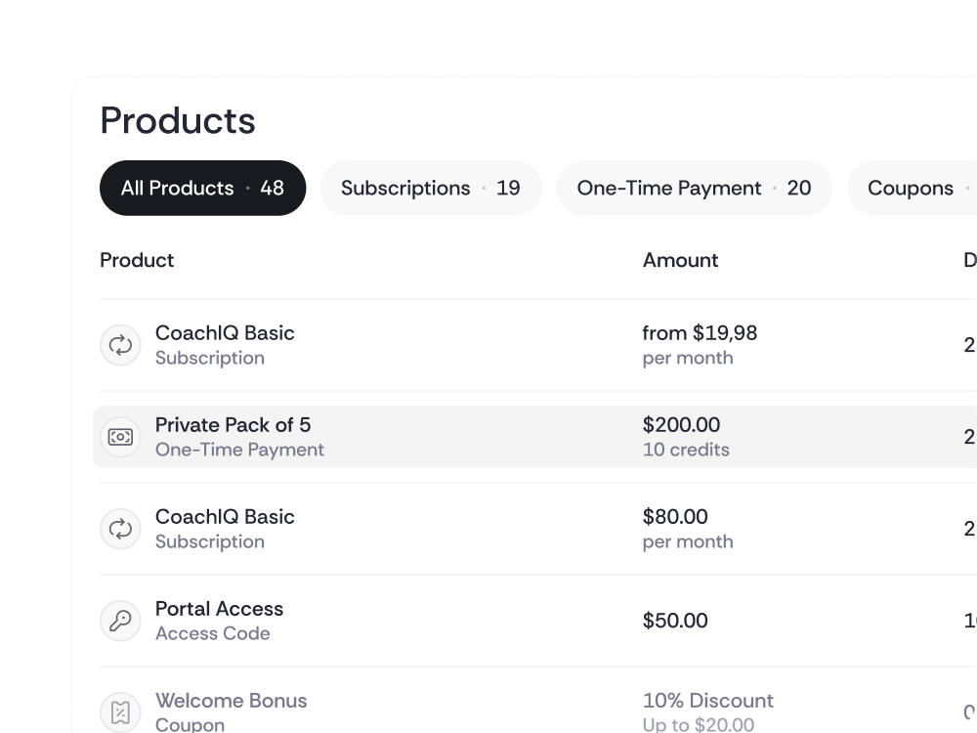Open the Welcome Bonus coupon entry
The image size is (977, 733).
[231, 701]
